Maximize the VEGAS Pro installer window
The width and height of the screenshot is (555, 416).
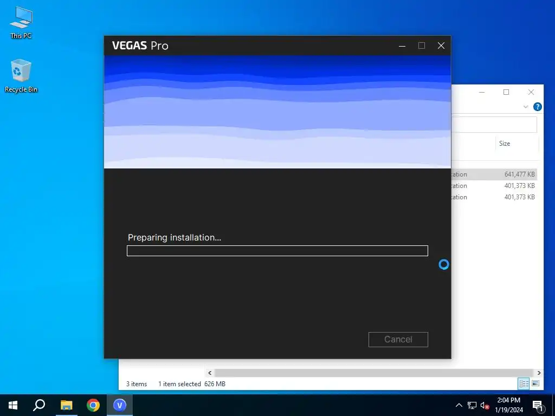(x=422, y=45)
